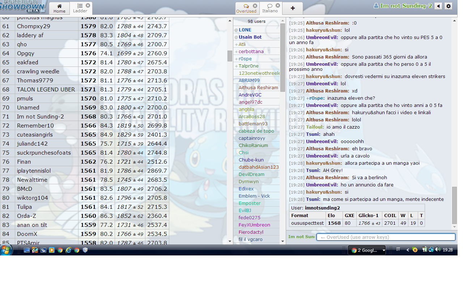
Task: Click the Pokemon Showdown logo
Action: (x=24, y=7)
